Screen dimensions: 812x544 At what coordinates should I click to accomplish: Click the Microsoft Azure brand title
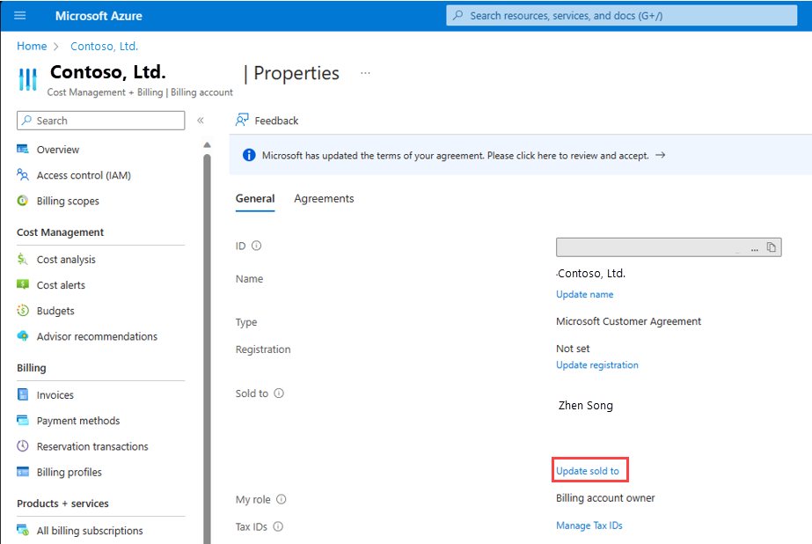(x=99, y=16)
